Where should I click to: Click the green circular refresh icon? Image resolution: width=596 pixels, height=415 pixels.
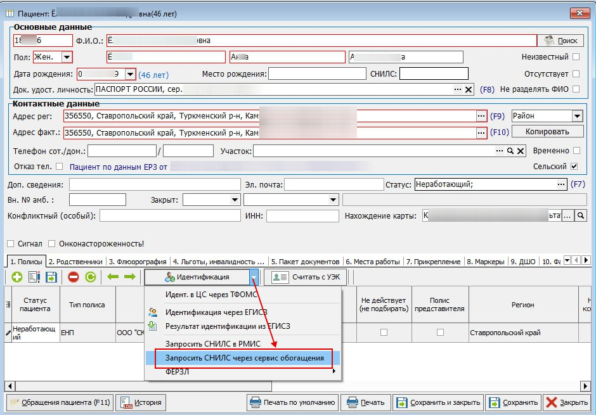[x=91, y=277]
